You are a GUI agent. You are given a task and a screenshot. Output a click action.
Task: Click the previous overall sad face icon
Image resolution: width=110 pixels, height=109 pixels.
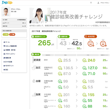pyautogui.click(x=91, y=44)
